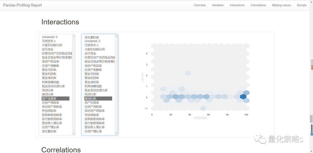Click darkest blue hexbin near x=100
Image resolution: width=313 pixels, height=153 pixels.
tap(243, 97)
